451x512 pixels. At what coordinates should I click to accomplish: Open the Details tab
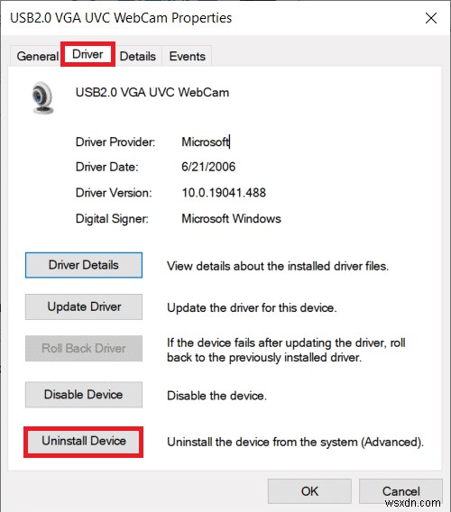point(138,56)
